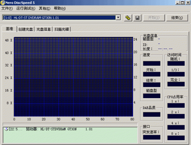Switch to the 扫描光碟 tab
Viewport: 191px width, 145px height.
(x=62, y=29)
